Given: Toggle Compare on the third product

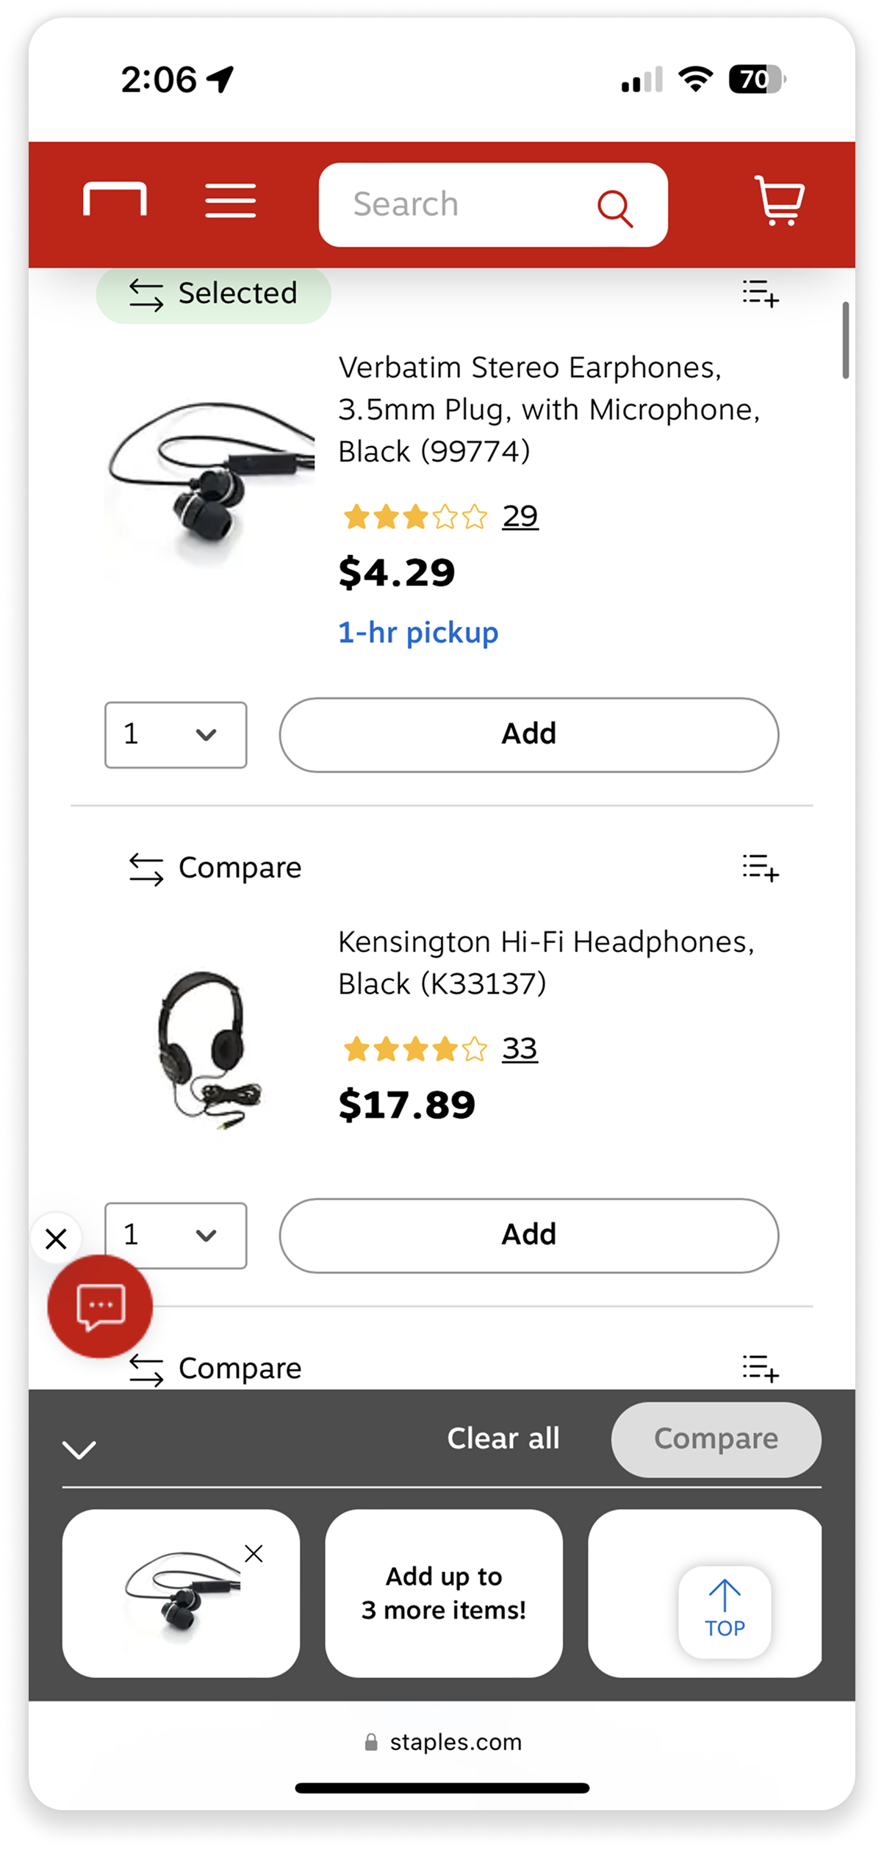Looking at the screenshot, I should pos(215,1369).
